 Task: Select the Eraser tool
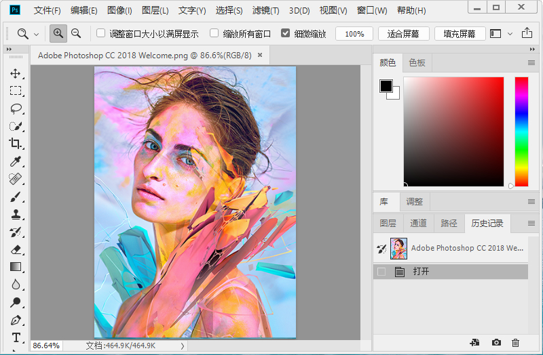15,249
